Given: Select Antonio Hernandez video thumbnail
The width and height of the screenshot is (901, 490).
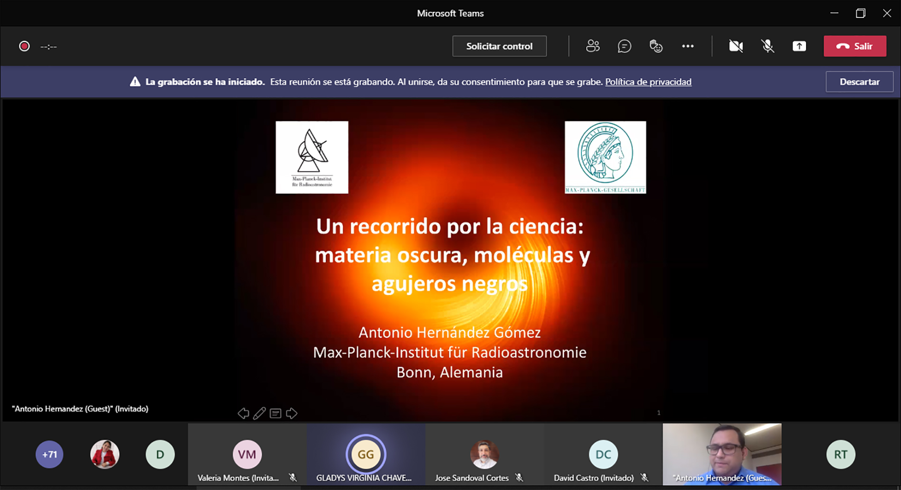Looking at the screenshot, I should [x=721, y=454].
